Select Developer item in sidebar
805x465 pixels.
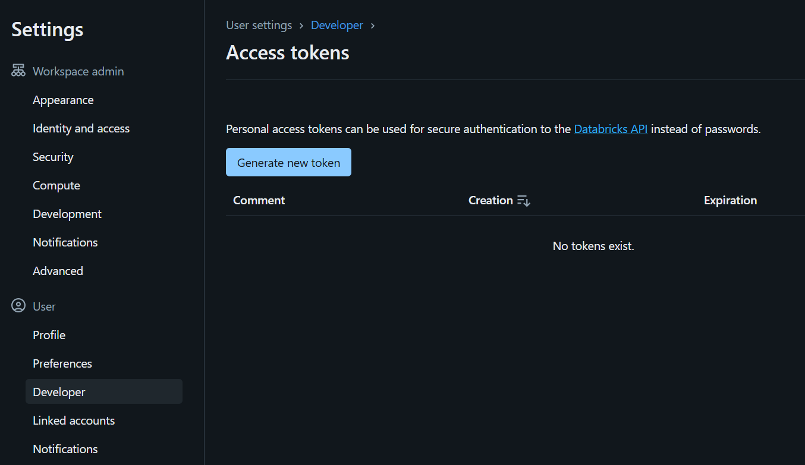[x=59, y=392]
